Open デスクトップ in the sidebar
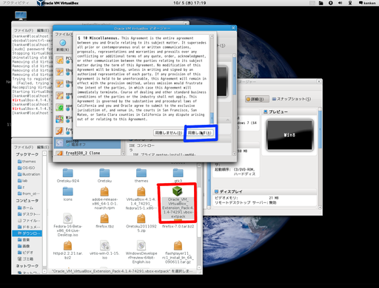The image size is (379, 288). pyautogui.click(x=29, y=214)
